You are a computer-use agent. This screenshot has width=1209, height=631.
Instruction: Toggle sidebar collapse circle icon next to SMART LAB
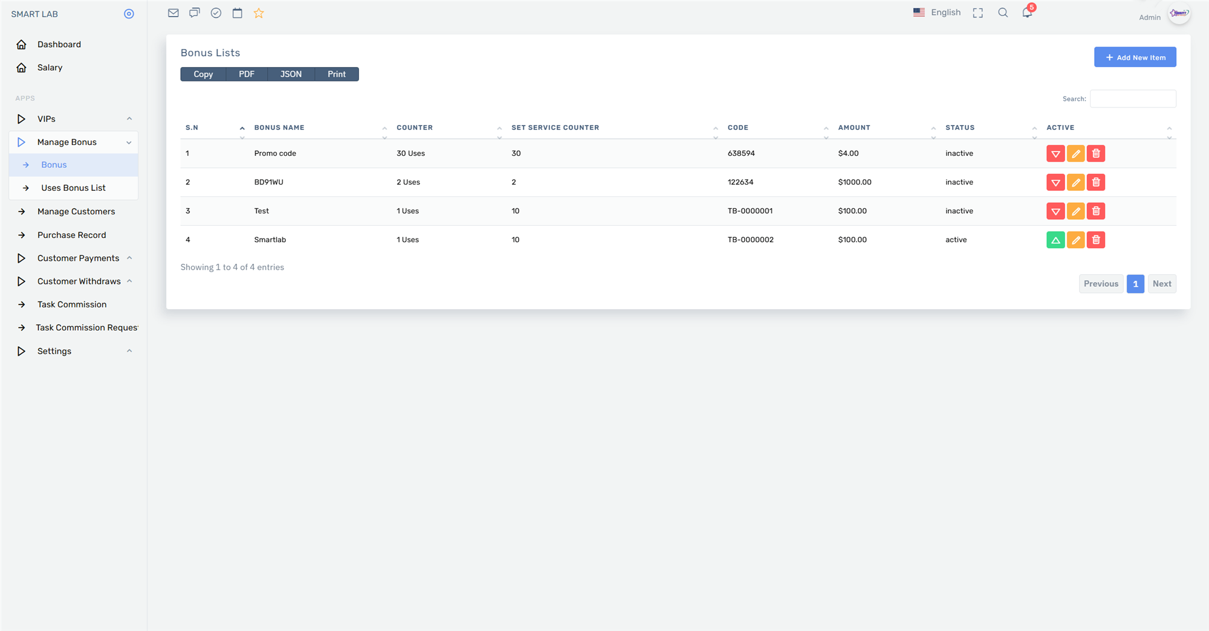129,14
